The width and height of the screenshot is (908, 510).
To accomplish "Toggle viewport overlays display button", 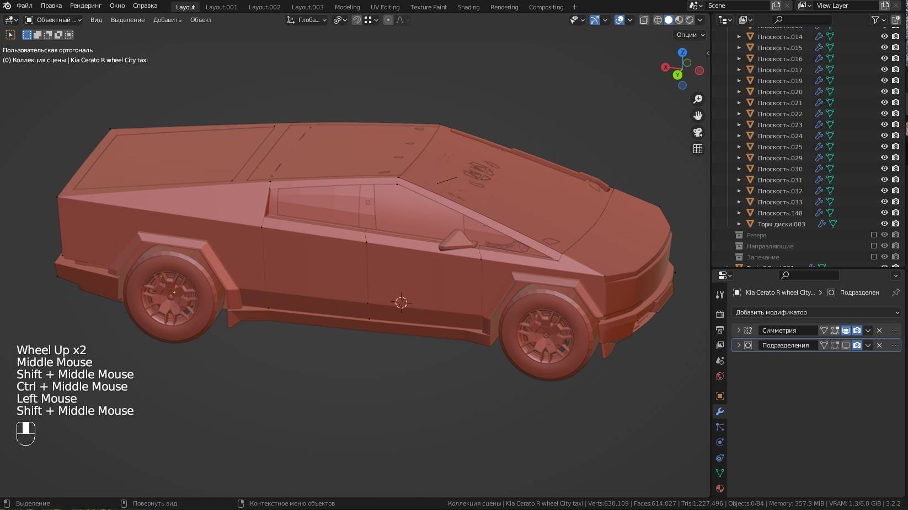I will coord(619,20).
